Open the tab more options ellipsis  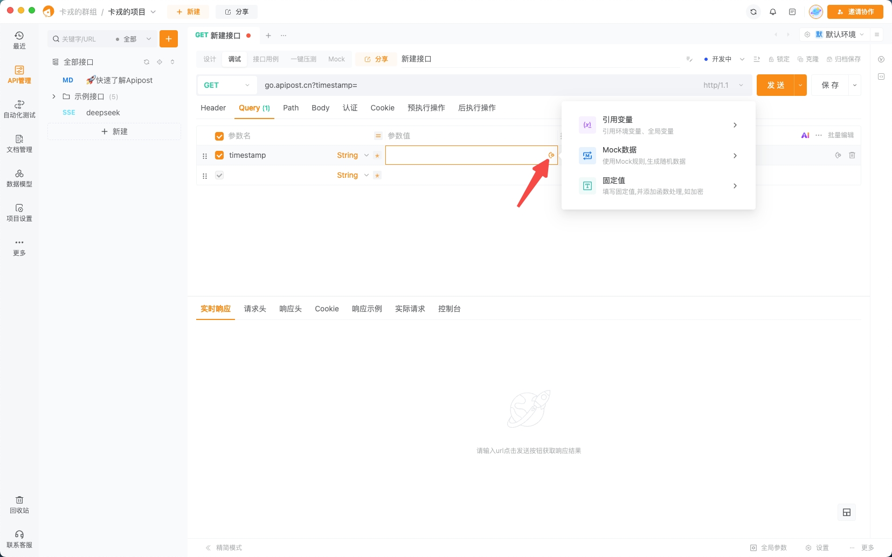click(283, 36)
